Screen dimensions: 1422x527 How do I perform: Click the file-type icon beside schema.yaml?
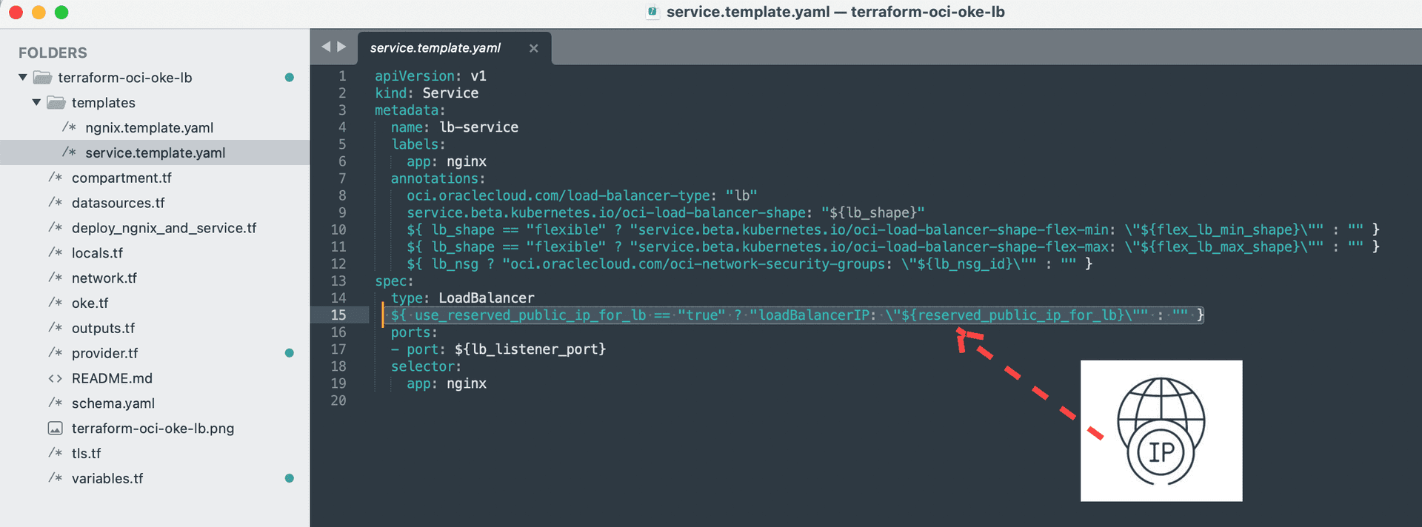click(x=55, y=403)
